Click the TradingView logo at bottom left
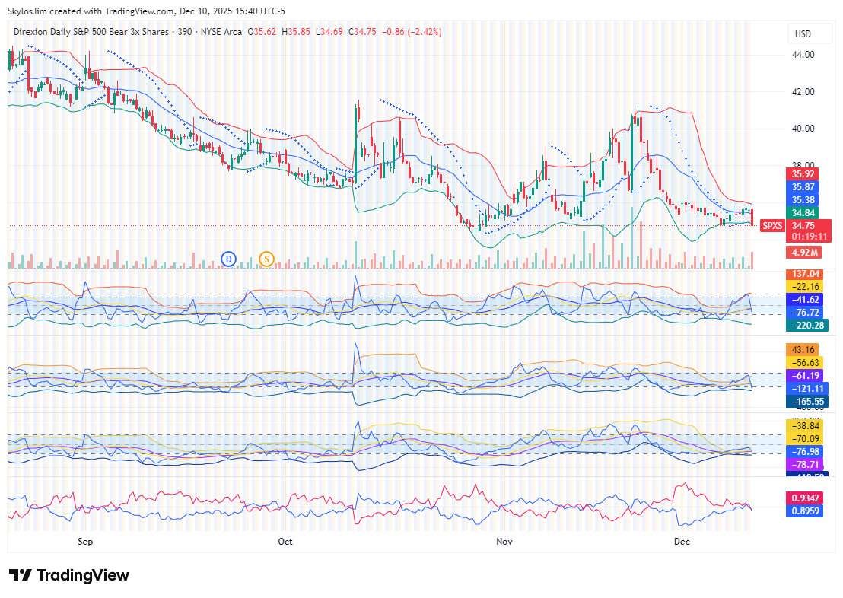 (x=69, y=575)
